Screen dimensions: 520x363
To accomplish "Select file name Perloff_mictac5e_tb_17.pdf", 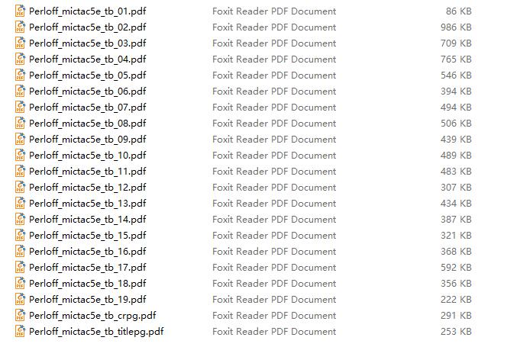I will [88, 268].
